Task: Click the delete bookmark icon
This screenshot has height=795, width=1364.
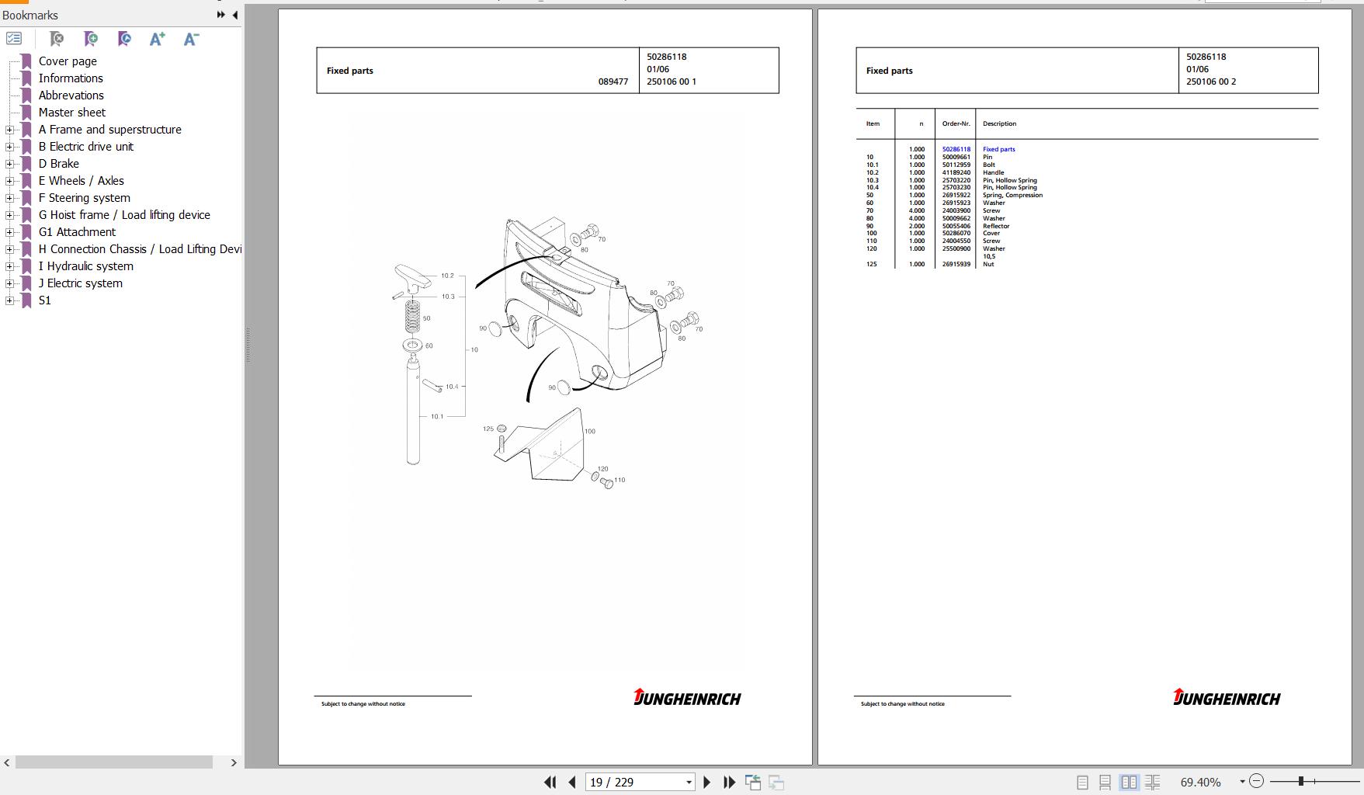Action: [x=57, y=39]
